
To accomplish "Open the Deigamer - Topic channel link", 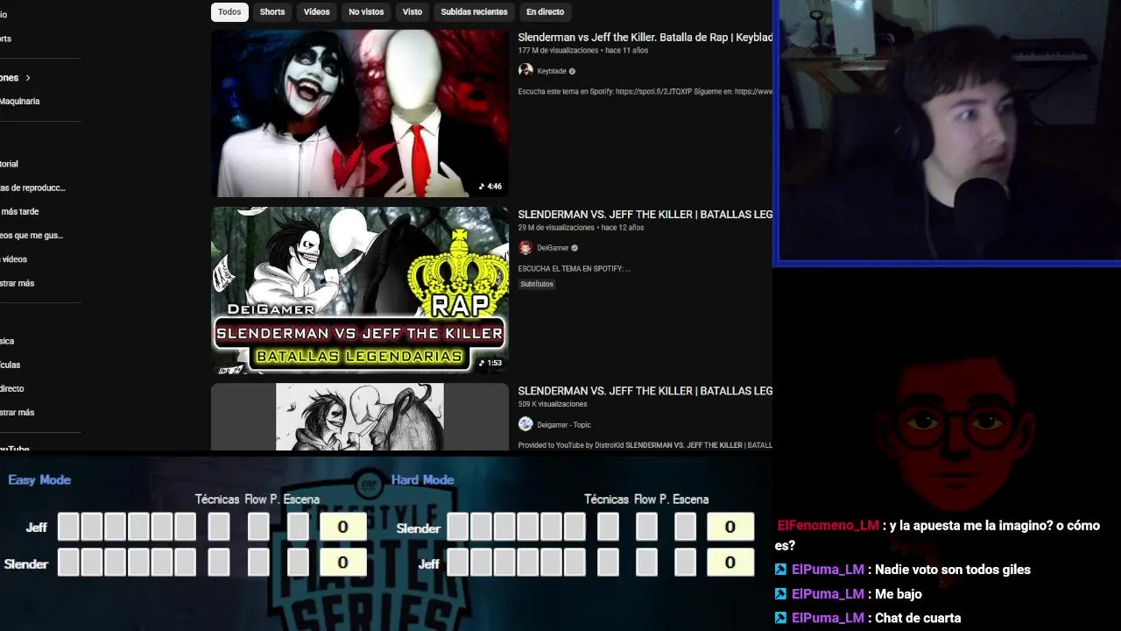I will [564, 425].
